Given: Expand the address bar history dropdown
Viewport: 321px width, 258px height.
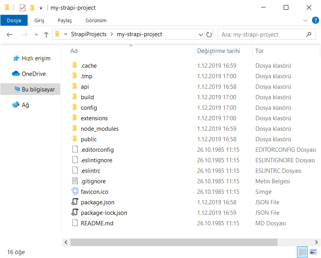Looking at the screenshot, I should (201, 35).
